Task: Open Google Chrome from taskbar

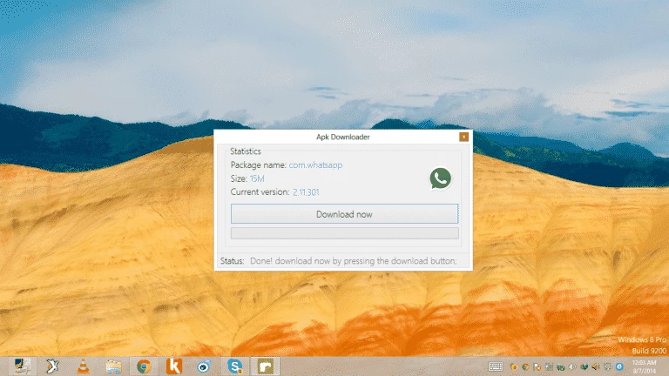Action: click(144, 366)
